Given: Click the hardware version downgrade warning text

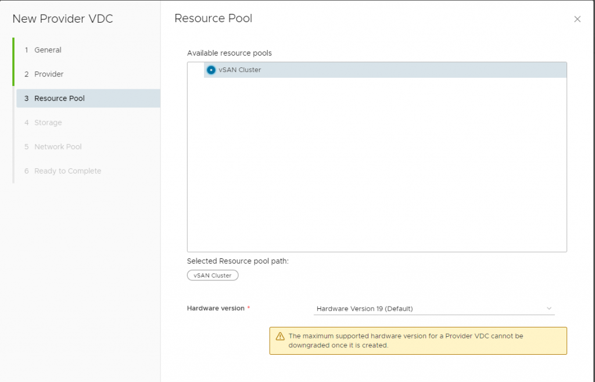Looking at the screenshot, I should tap(406, 340).
